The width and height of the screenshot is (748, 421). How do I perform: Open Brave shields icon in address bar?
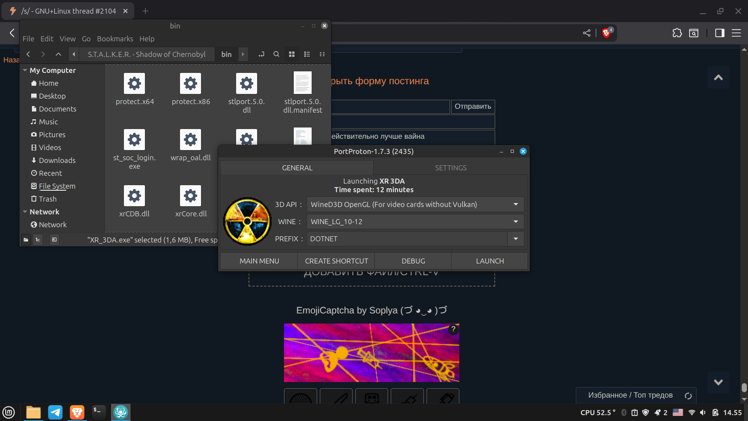coord(606,33)
